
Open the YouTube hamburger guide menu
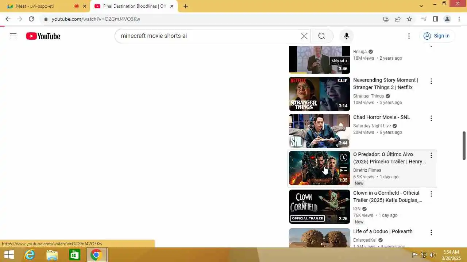13,36
